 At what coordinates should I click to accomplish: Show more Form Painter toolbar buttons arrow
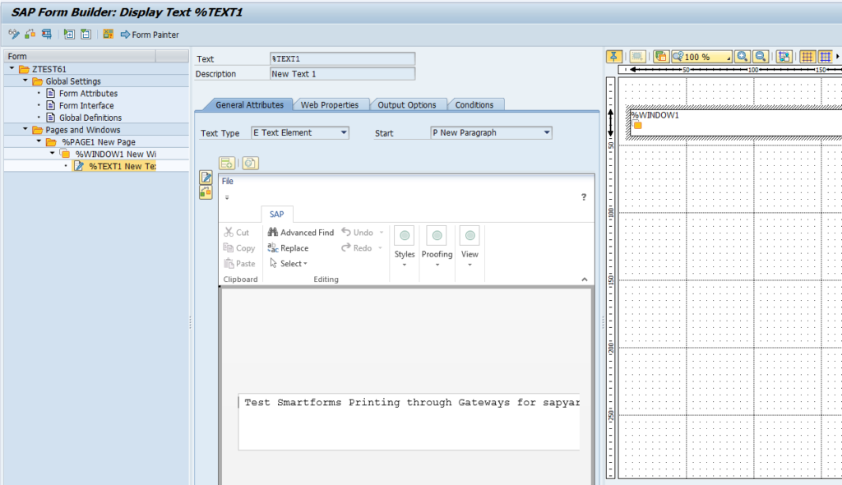(x=838, y=57)
